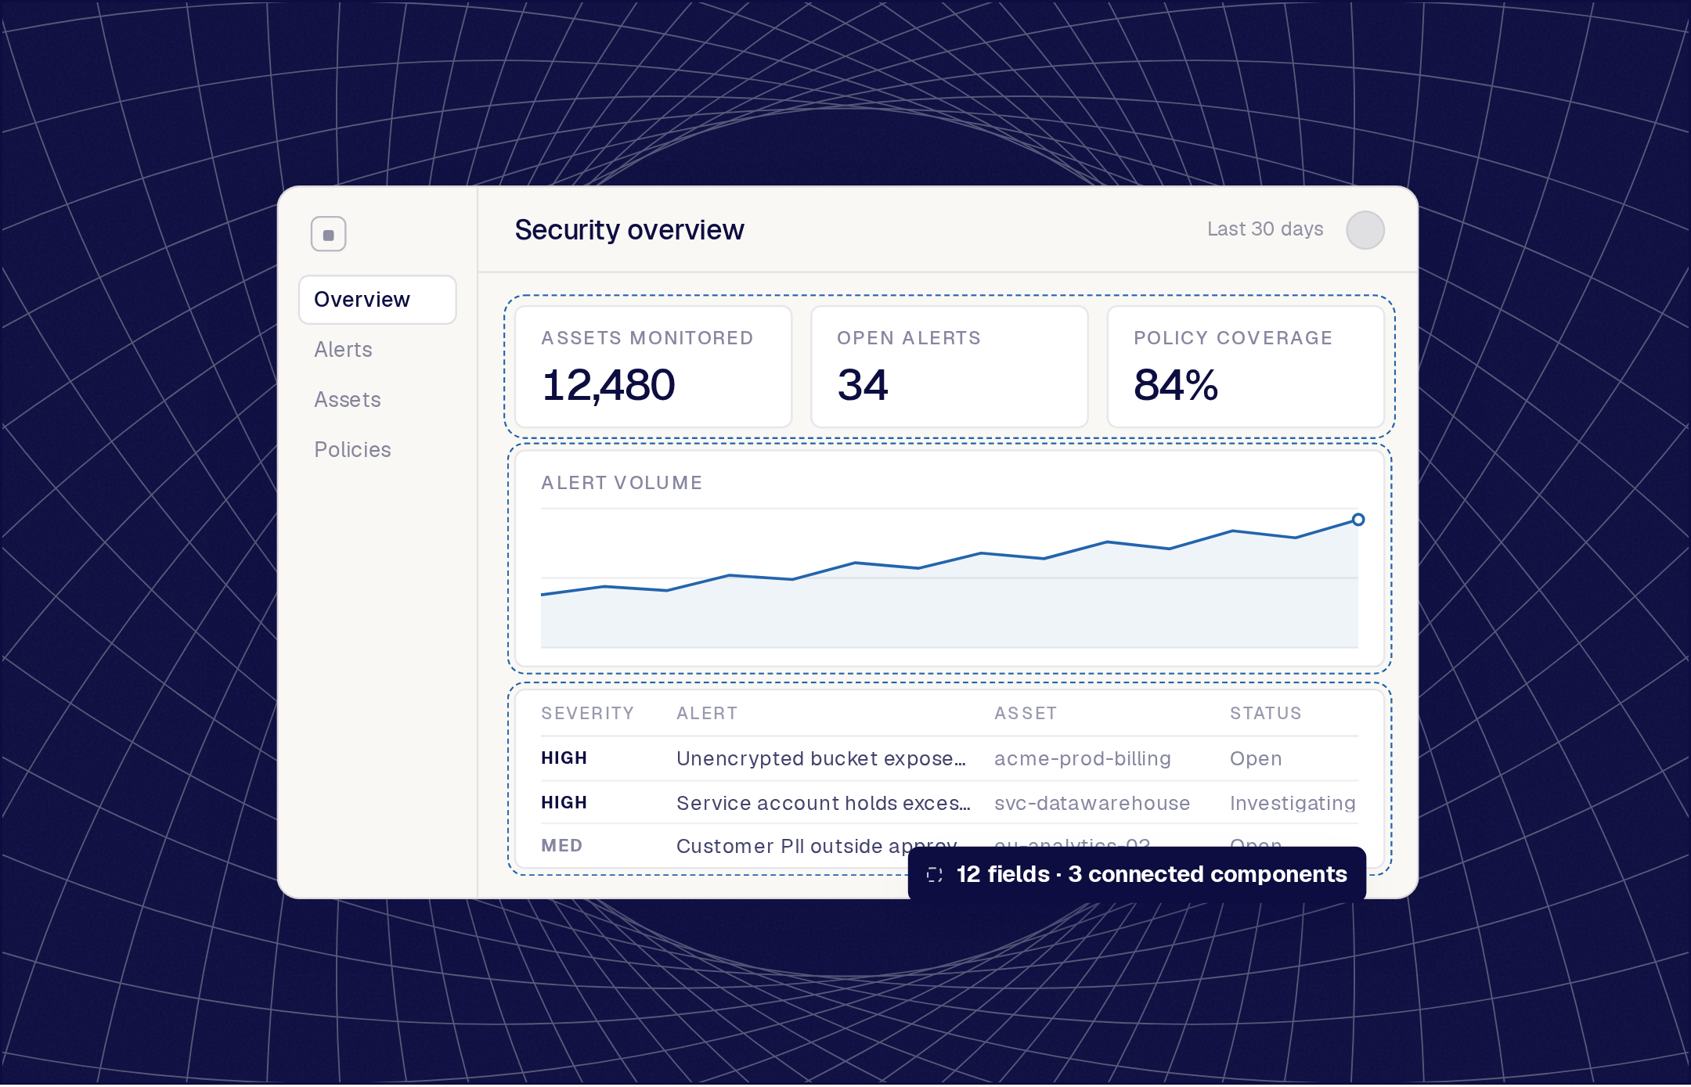
Task: Click the 12 fields connected components badge
Action: click(x=1137, y=874)
